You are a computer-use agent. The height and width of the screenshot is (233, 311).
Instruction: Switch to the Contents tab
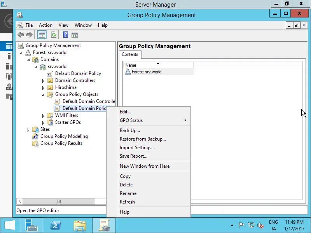point(130,54)
